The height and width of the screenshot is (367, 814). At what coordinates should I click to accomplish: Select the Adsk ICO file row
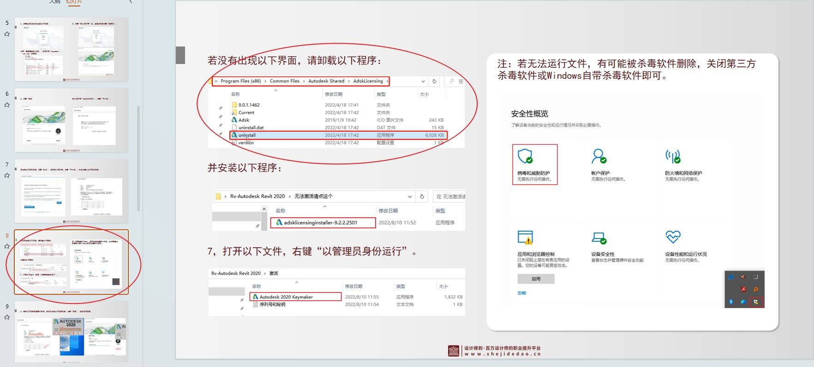point(338,120)
